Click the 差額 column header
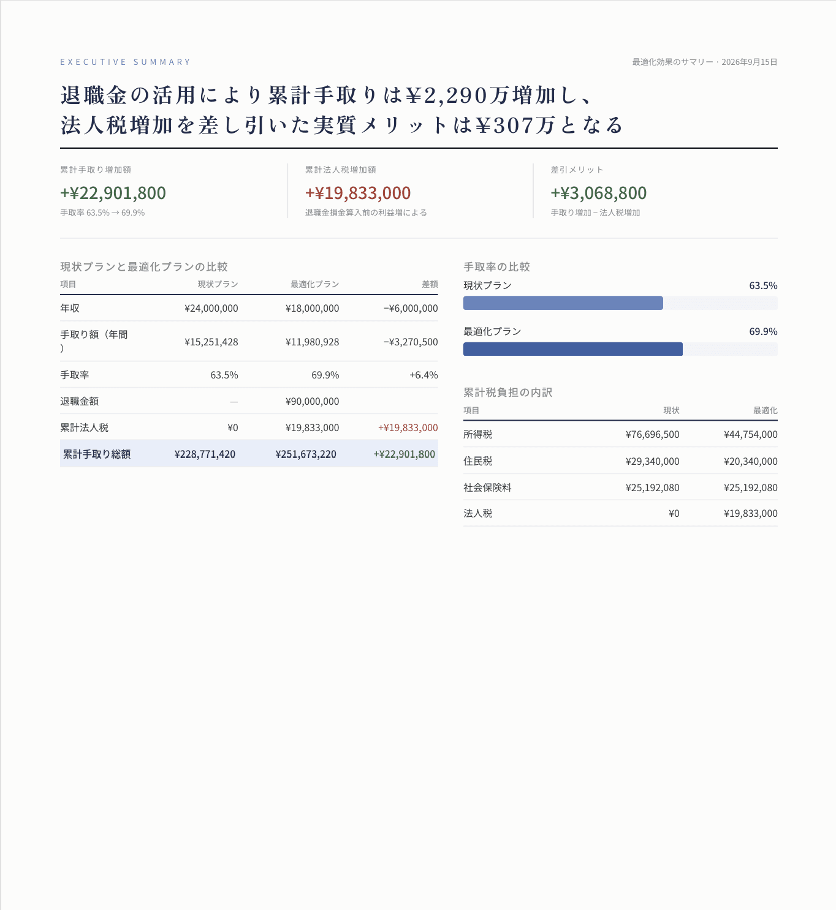 [x=430, y=284]
